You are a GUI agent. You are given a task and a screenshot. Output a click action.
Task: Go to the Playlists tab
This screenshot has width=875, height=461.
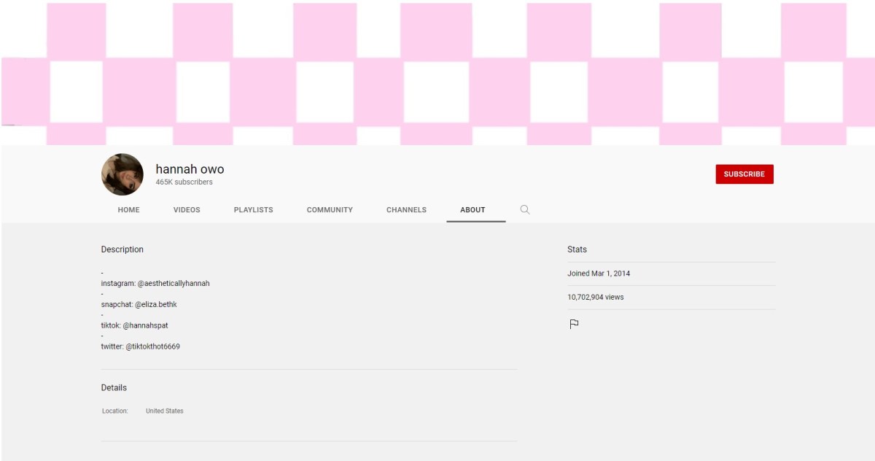tap(253, 210)
